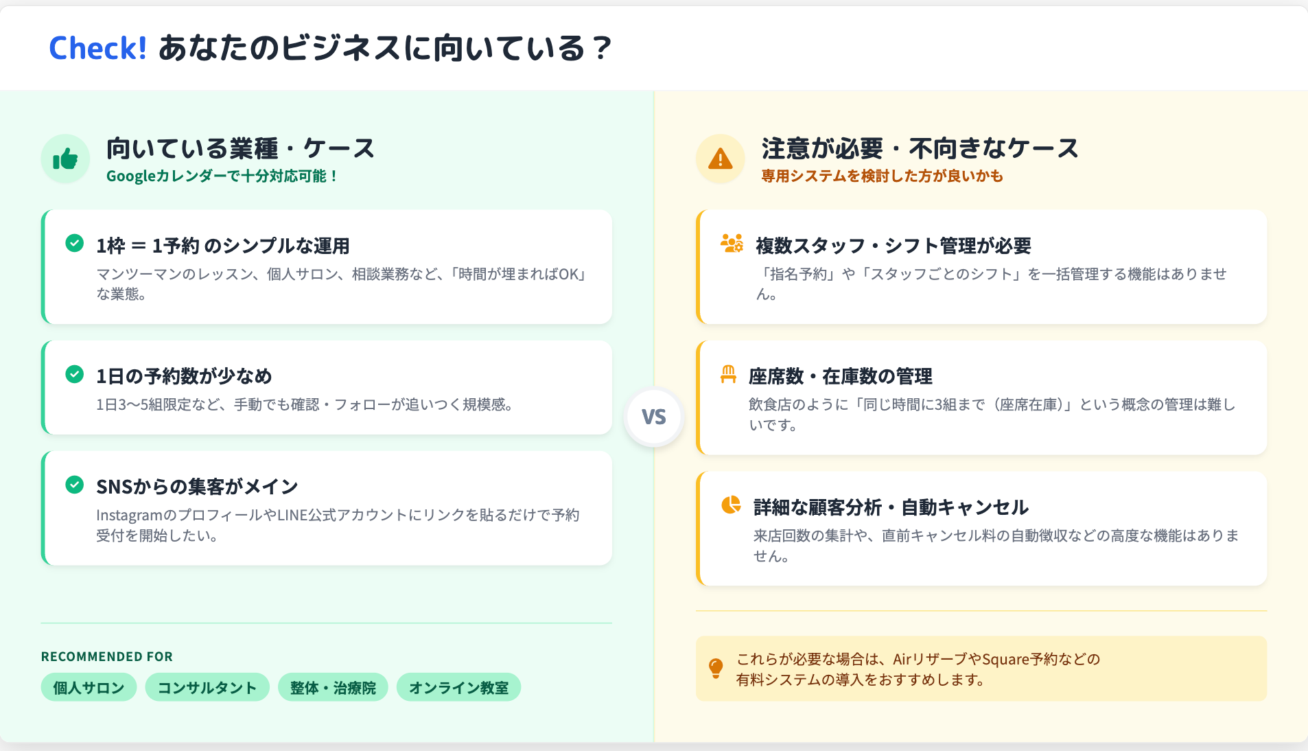Click the 座席数・在庫数の管理 card title
Image resolution: width=1308 pixels, height=751 pixels.
[x=840, y=376]
